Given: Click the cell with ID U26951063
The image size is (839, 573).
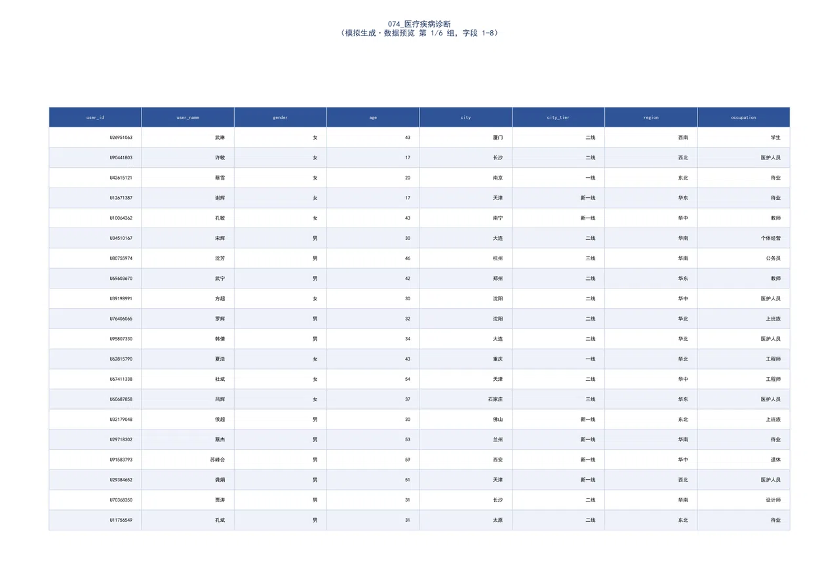Looking at the screenshot, I should pos(95,138).
